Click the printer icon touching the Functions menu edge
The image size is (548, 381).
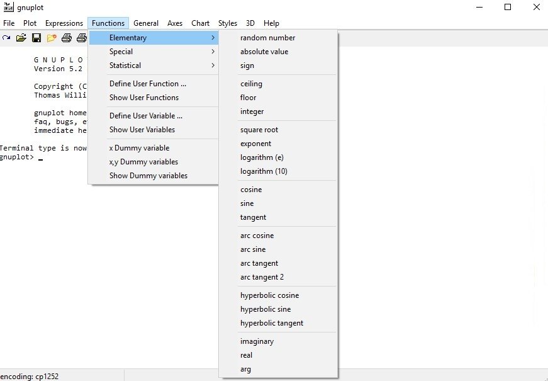pos(82,38)
